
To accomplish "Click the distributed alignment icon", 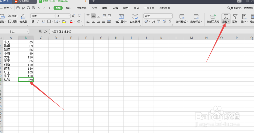I will [109, 21].
